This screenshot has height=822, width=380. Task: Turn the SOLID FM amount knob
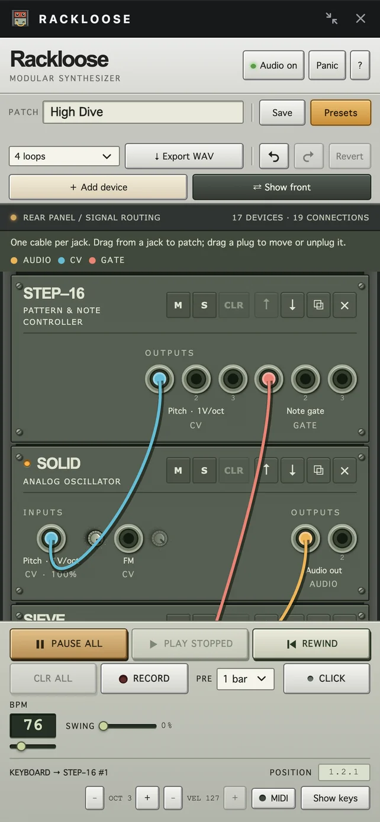point(159,539)
